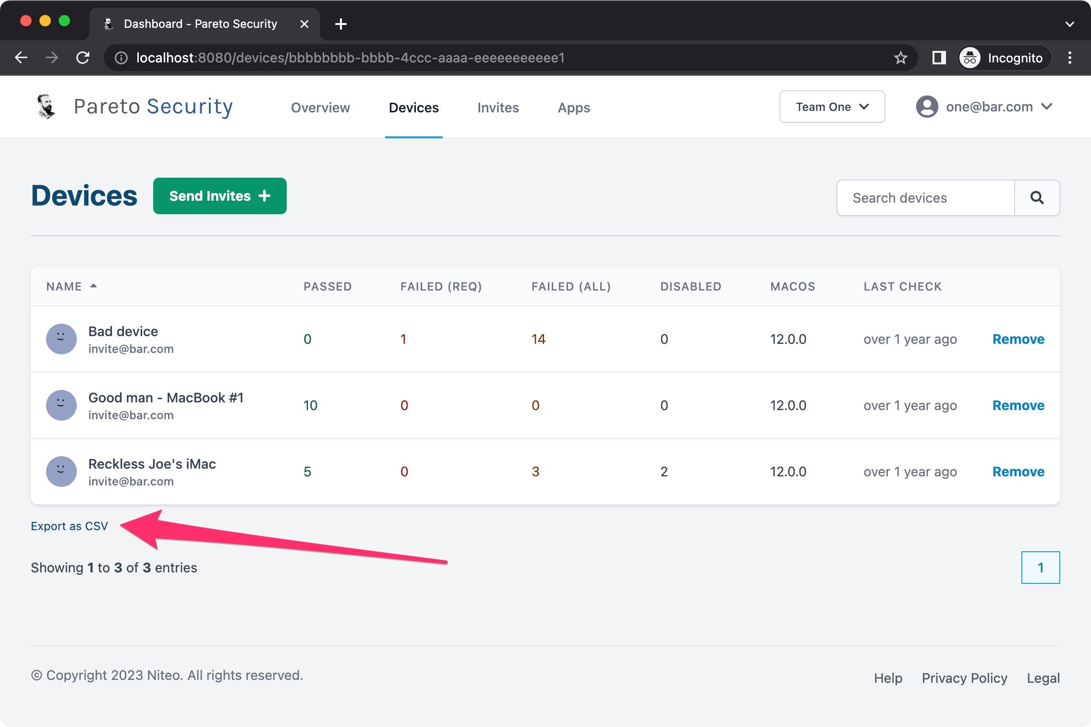Click the browser address bar URL
The height and width of the screenshot is (727, 1091).
(350, 58)
